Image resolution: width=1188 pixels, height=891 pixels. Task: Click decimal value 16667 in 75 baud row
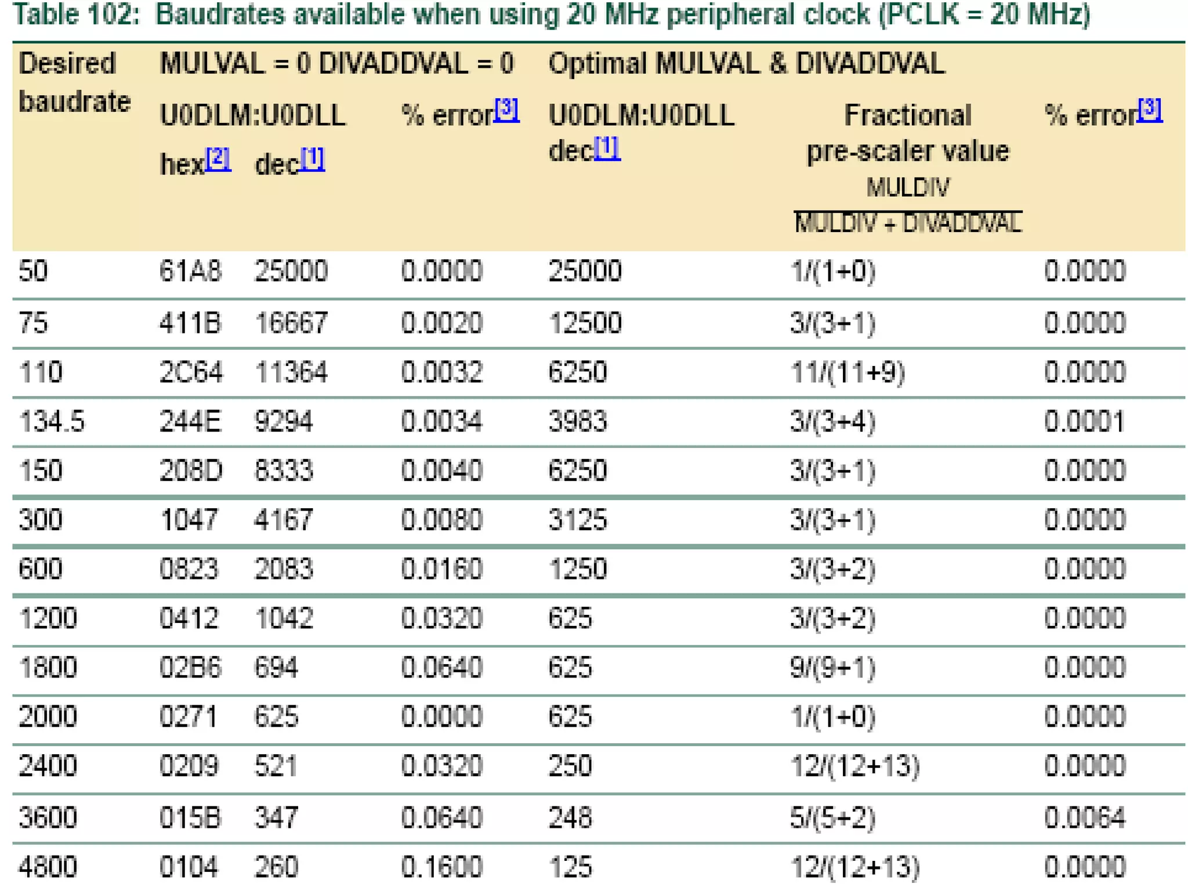[291, 323]
